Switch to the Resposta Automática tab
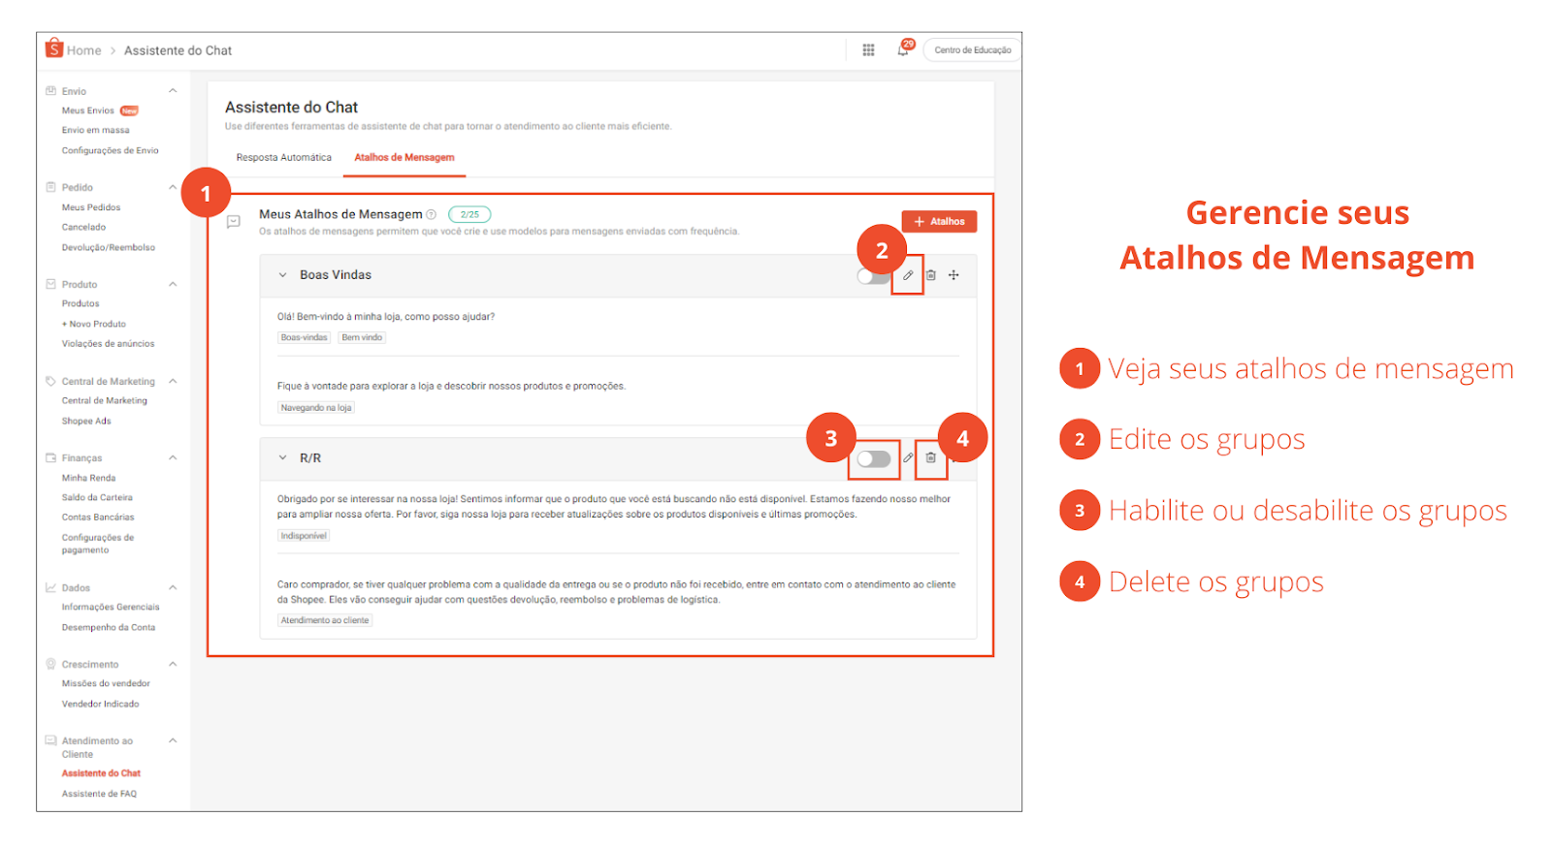Viewport: 1552px width, 848px height. [284, 157]
